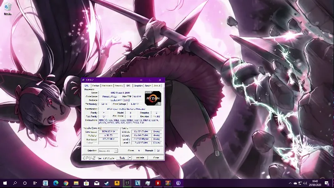The height and width of the screenshot is (188, 334).
Task: Open Microsoft Store from the taskbar
Action: pyautogui.click(x=86, y=183)
